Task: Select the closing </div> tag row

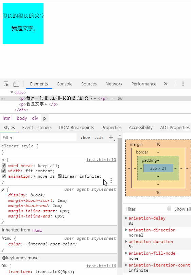Action: pos(21,110)
